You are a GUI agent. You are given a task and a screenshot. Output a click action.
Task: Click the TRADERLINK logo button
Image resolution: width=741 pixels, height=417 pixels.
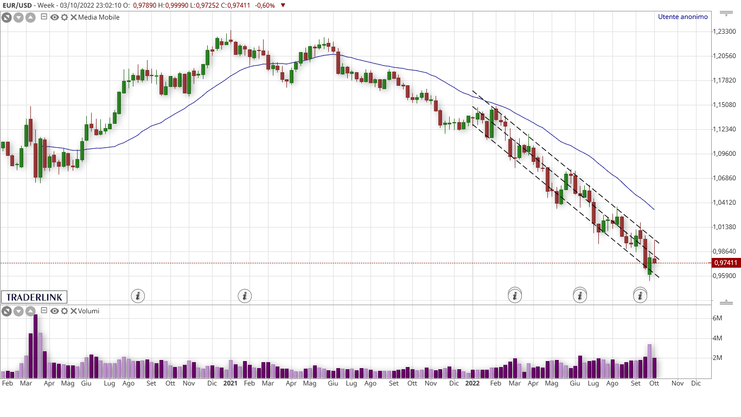coord(34,297)
